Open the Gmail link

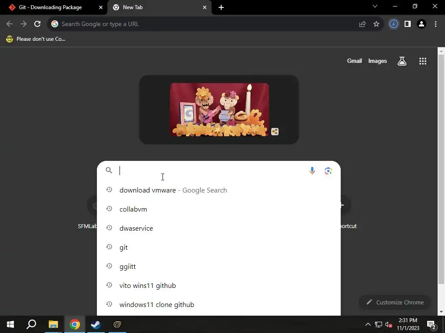coord(355,61)
